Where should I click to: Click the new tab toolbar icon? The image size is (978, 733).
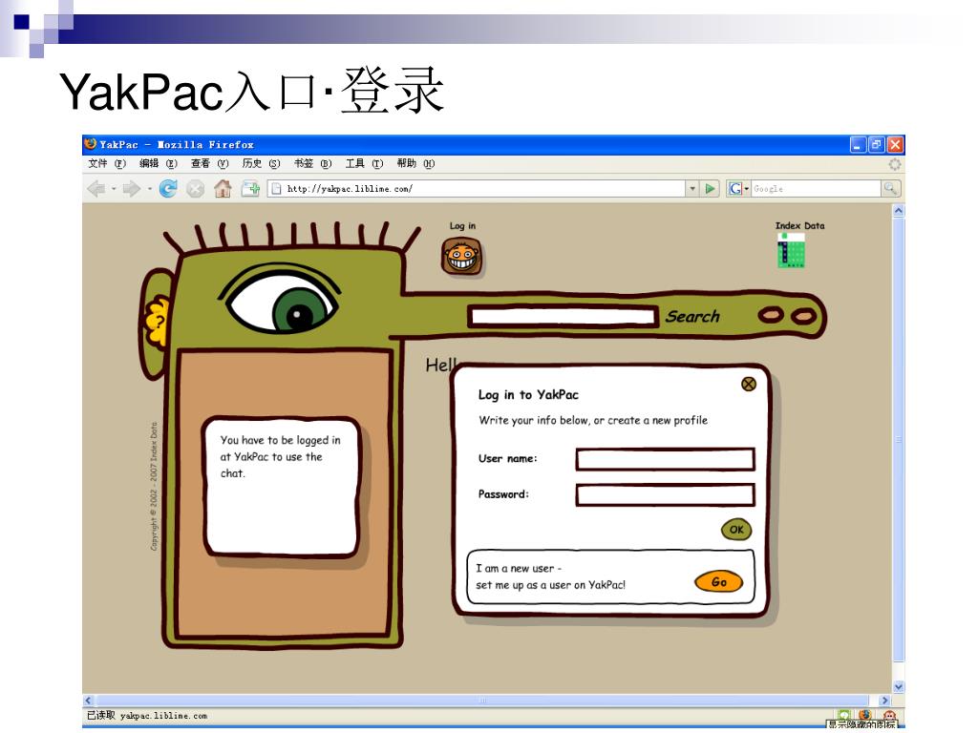pyautogui.click(x=251, y=188)
